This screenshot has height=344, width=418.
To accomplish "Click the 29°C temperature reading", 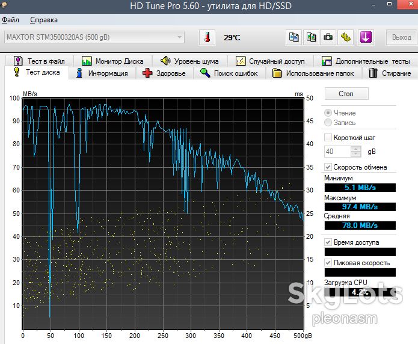I will [232, 38].
